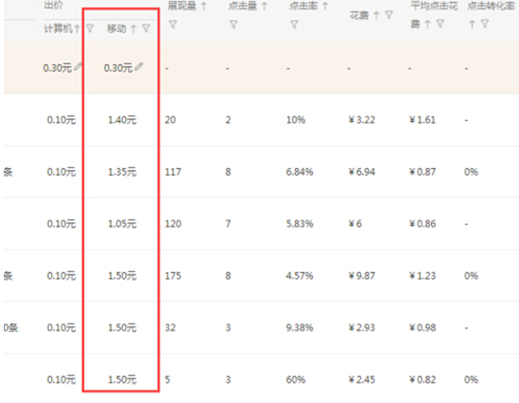Filter the 点击率 column
Viewport: 519px width, 403px height.
294,25
